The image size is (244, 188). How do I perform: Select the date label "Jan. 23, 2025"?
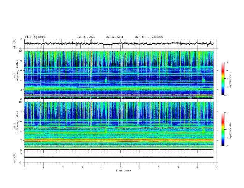(x=86, y=37)
